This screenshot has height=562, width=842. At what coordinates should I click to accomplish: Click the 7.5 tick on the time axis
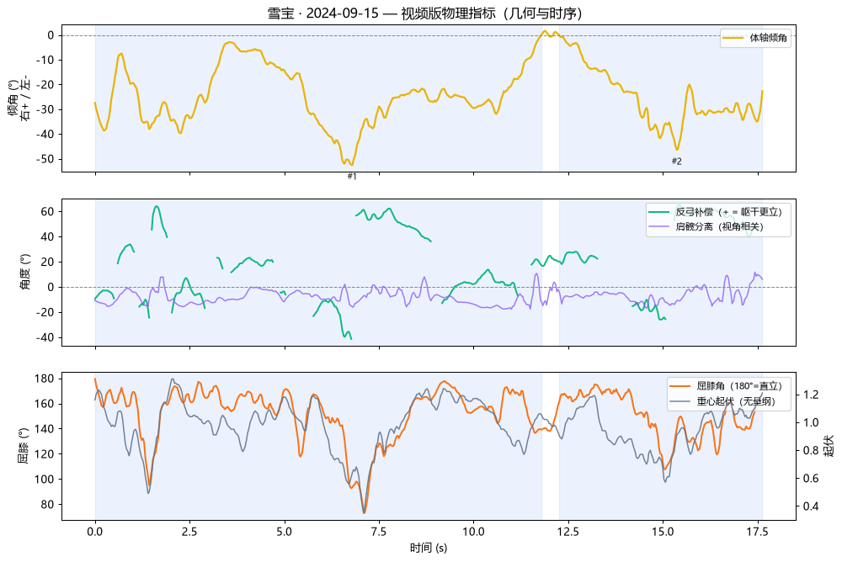(x=379, y=532)
